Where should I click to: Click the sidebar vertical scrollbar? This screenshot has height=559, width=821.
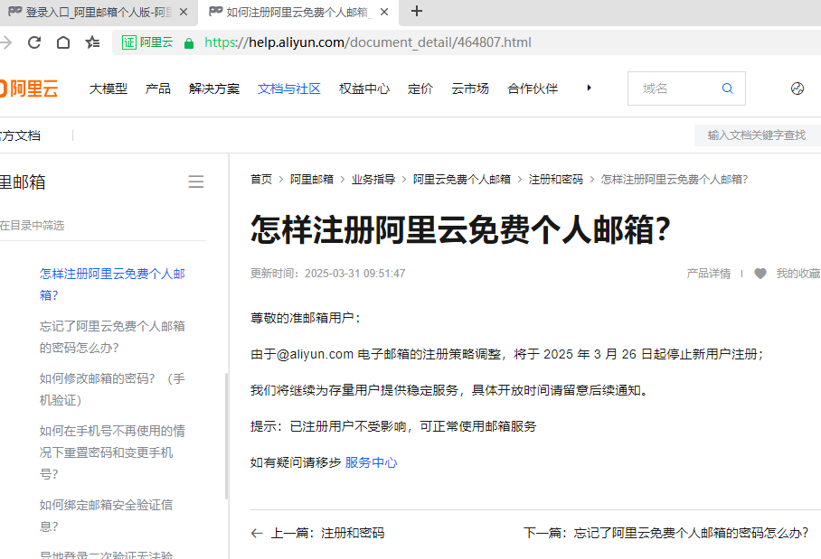pyautogui.click(x=226, y=436)
